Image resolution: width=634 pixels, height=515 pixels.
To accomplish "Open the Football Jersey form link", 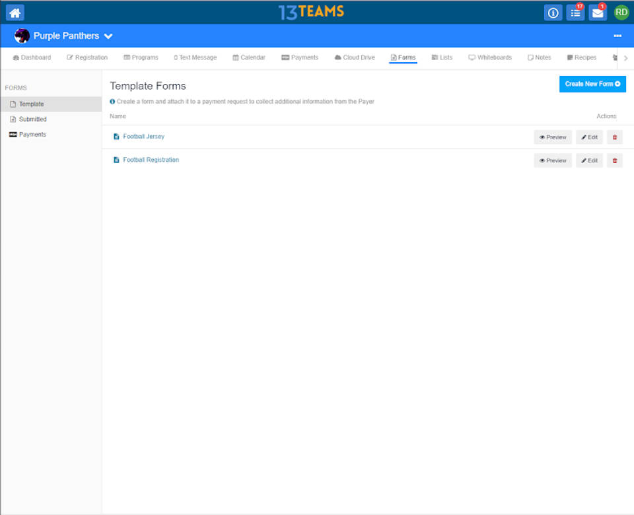I will pyautogui.click(x=143, y=137).
